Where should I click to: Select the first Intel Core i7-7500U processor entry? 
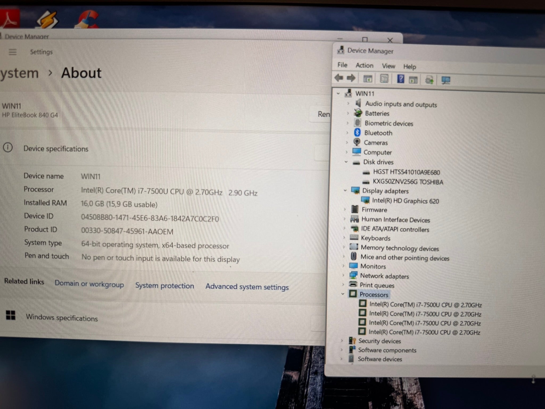click(425, 305)
